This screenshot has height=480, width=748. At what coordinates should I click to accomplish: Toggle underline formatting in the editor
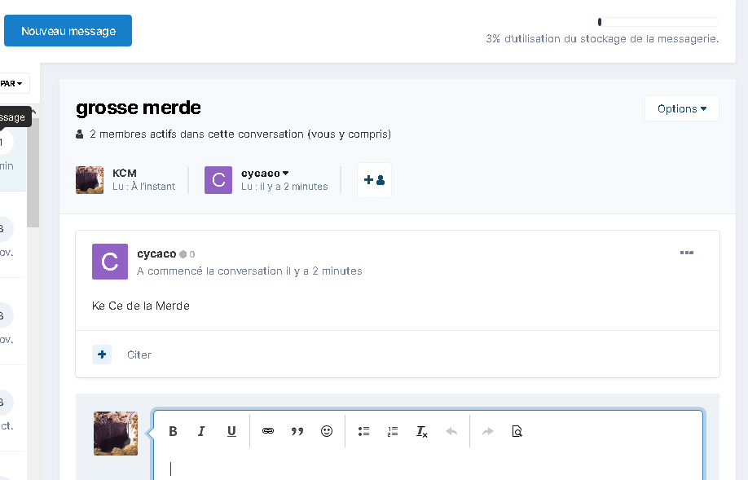tap(231, 432)
